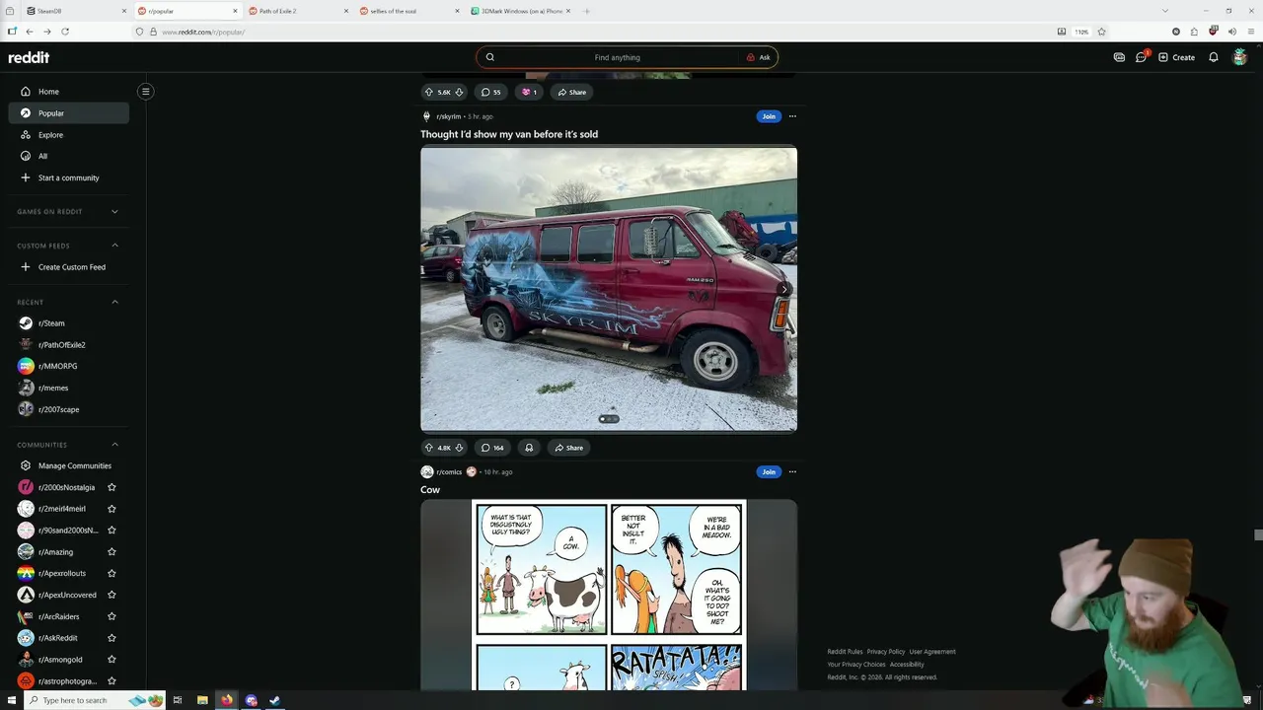
Task: Click the Ask button in search bar
Action: [x=758, y=57]
